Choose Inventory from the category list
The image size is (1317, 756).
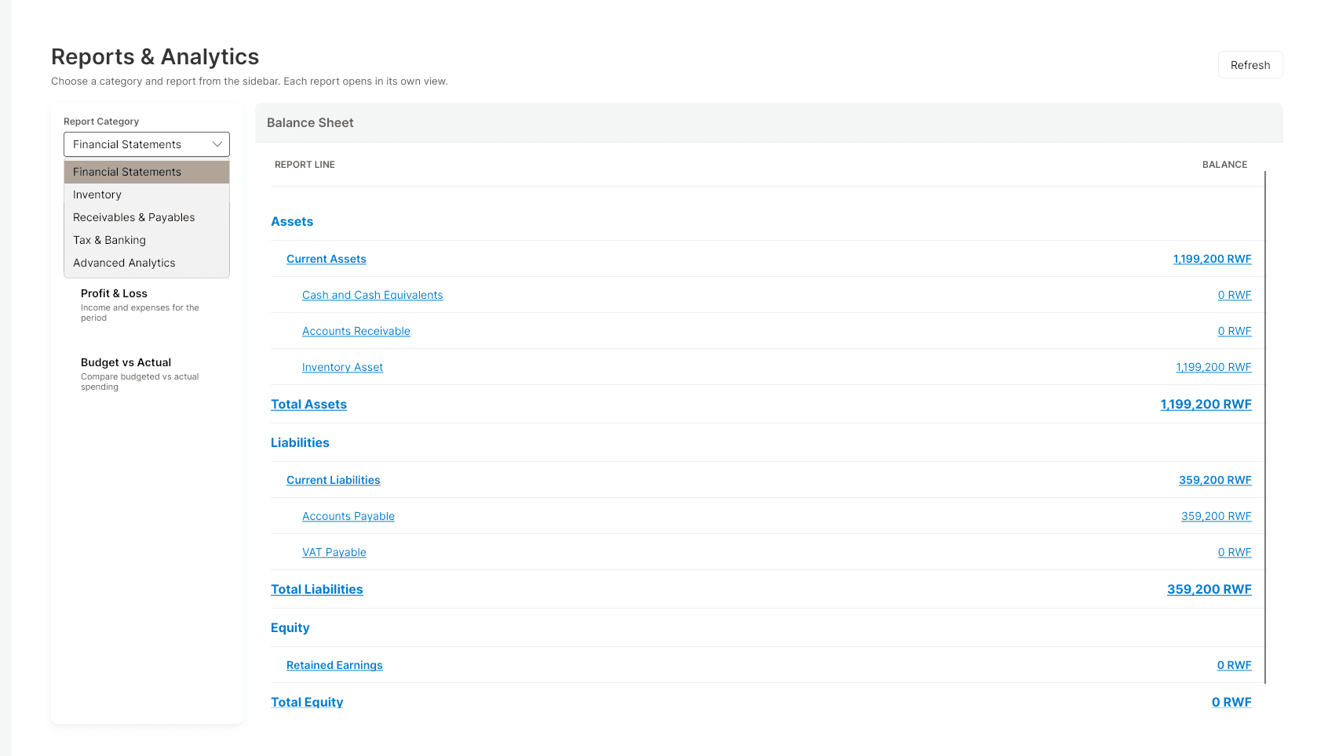pyautogui.click(x=147, y=194)
